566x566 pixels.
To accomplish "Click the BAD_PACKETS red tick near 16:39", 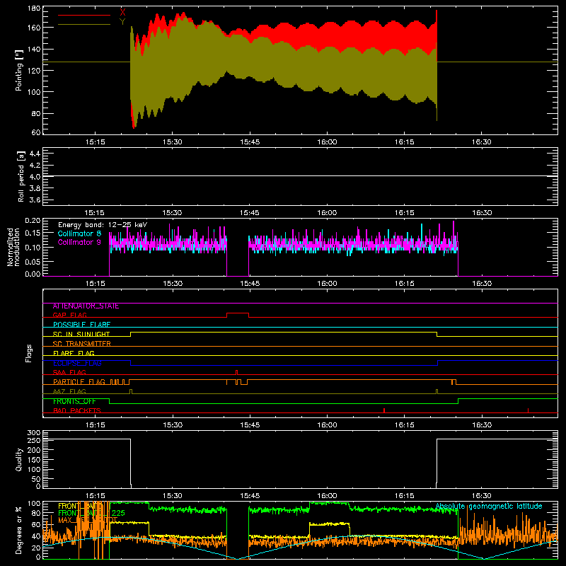I will click(x=528, y=410).
